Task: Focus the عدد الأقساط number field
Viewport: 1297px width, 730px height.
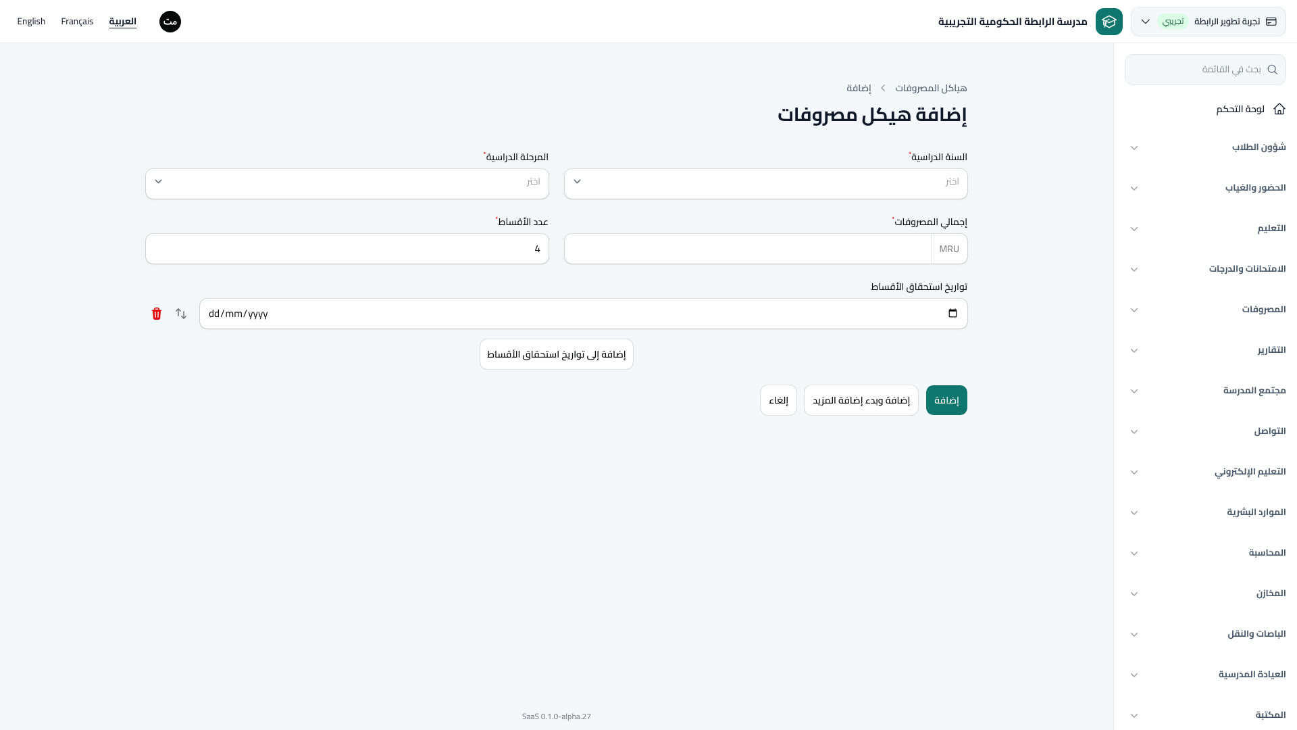Action: click(x=347, y=249)
